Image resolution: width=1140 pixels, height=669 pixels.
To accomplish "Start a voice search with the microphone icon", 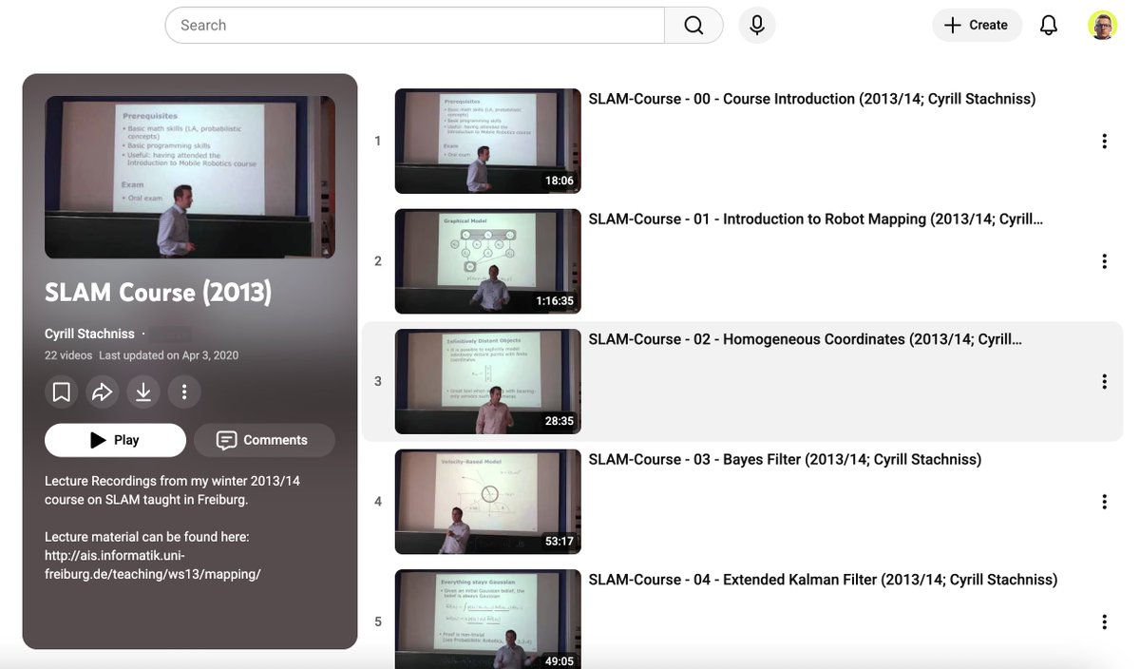I will tap(756, 25).
